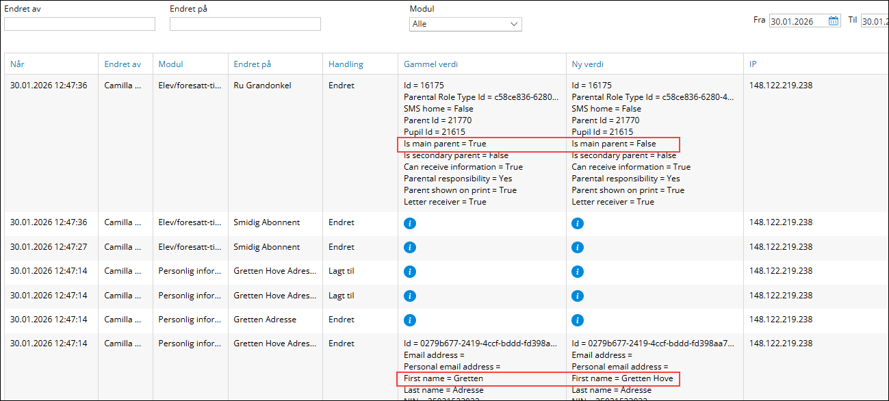Sort by the Handling column header
889x401 pixels.
[346, 64]
